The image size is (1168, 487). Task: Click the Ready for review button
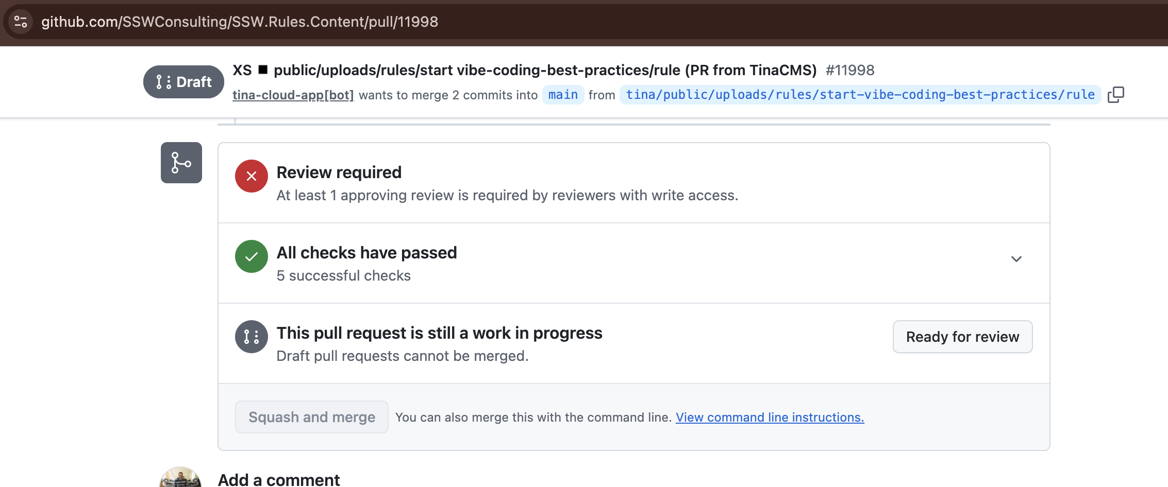pyautogui.click(x=962, y=337)
